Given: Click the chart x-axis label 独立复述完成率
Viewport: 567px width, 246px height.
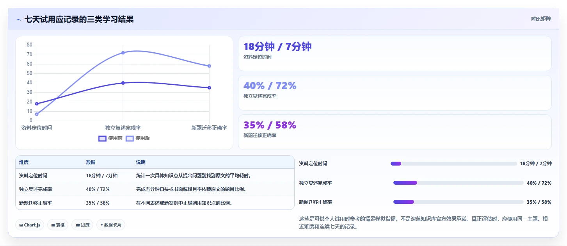Looking at the screenshot, I should 123,128.
